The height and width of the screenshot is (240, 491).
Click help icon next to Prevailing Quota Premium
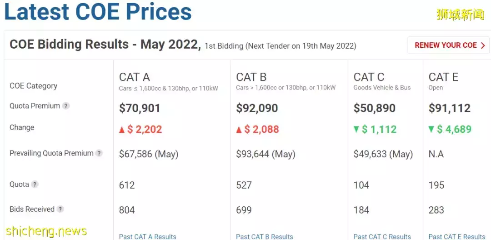99,154
